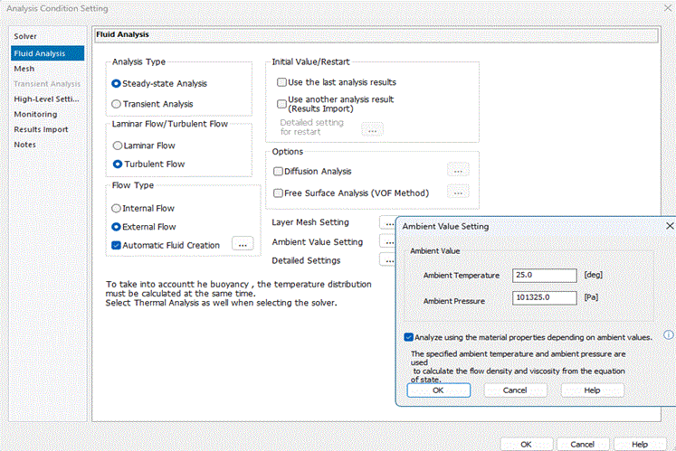The width and height of the screenshot is (676, 451).
Task: Choose Laminar Flow option
Action: (117, 146)
